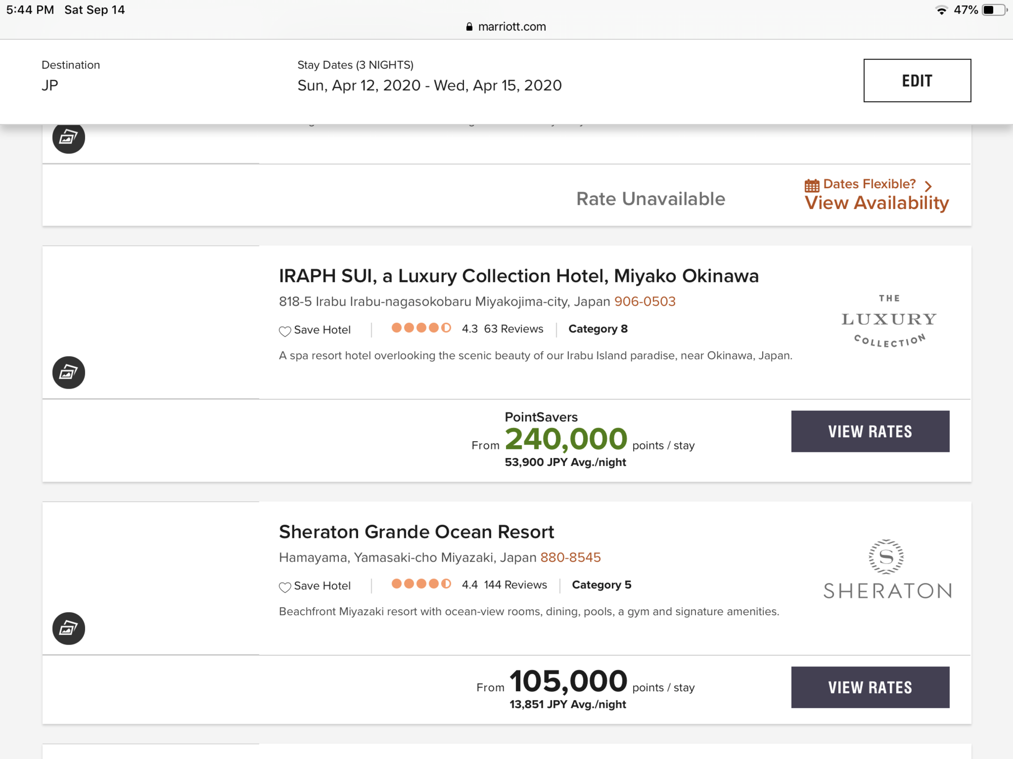The height and width of the screenshot is (759, 1013).
Task: Open gallery icon of the top unavailable hotel
Action: point(68,137)
